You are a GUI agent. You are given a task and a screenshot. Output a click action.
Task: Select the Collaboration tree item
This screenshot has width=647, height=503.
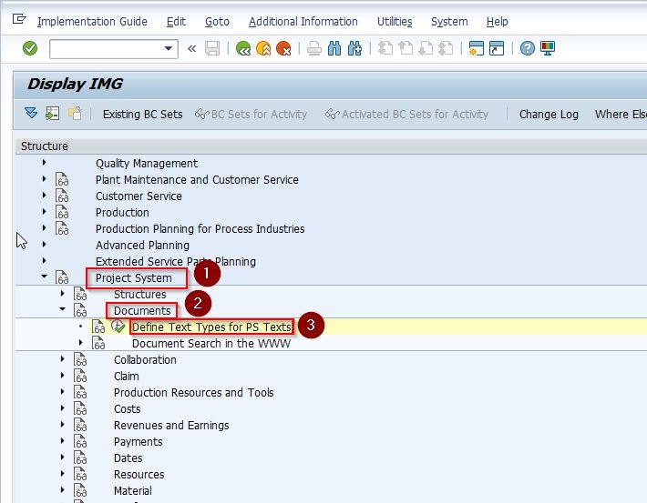(145, 360)
